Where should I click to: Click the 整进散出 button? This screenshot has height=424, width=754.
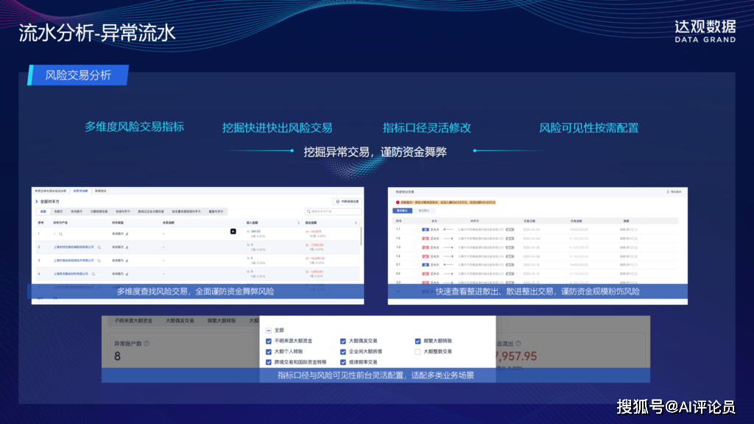click(403, 211)
